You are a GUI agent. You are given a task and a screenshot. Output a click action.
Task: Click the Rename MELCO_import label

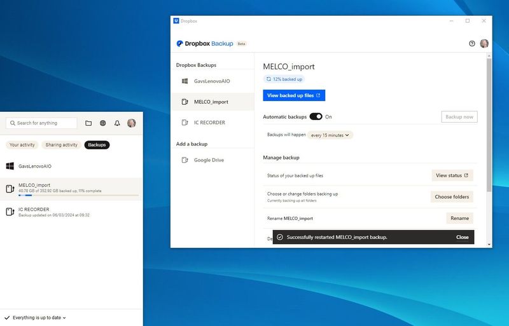pyautogui.click(x=290, y=219)
